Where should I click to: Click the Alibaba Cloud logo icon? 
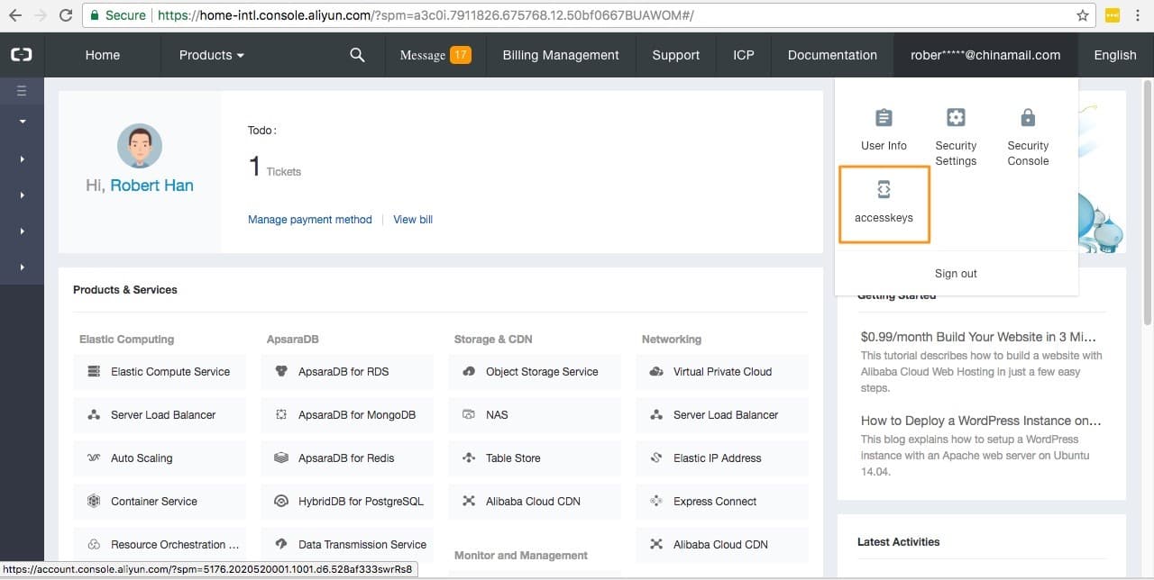click(x=21, y=55)
